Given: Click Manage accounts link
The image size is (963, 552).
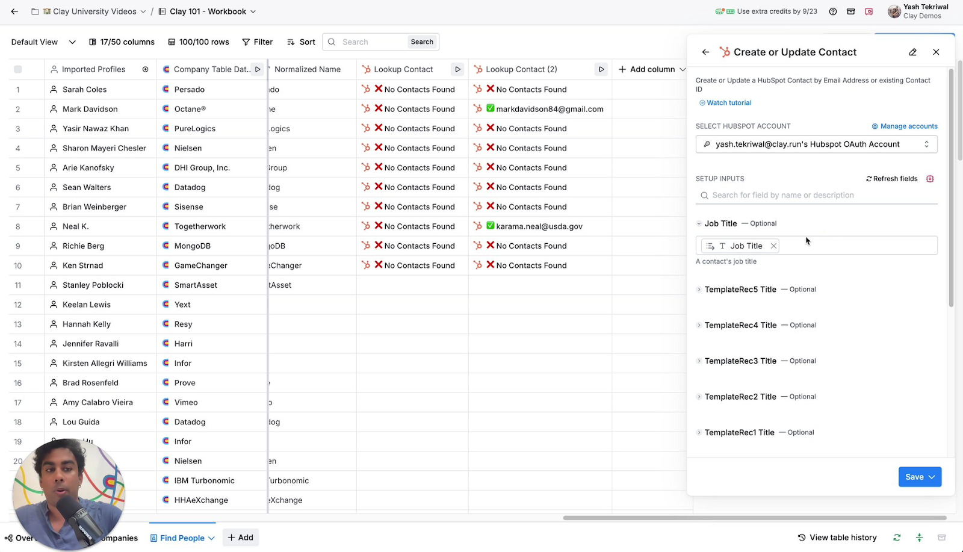Looking at the screenshot, I should coord(905,126).
